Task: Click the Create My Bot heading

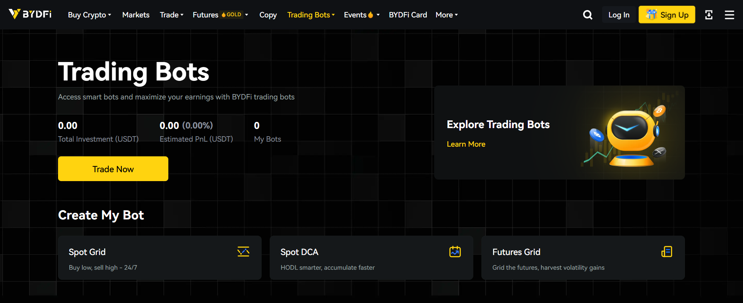Action: click(x=101, y=215)
